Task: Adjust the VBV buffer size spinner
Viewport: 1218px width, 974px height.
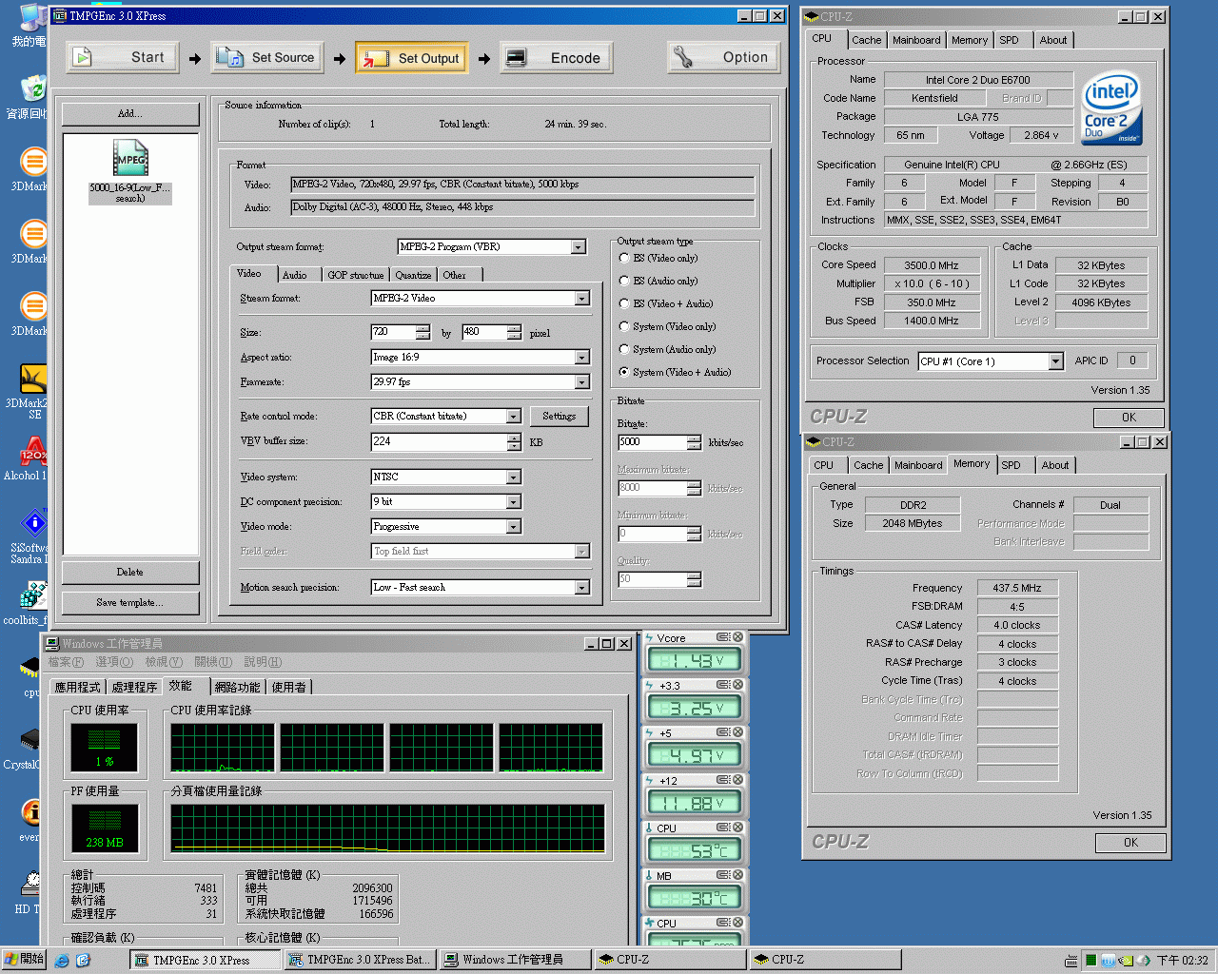Action: click(515, 441)
